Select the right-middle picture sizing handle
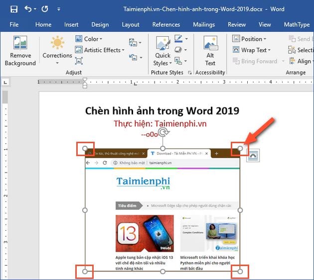The height and width of the screenshot is (280, 314). pos(240,210)
